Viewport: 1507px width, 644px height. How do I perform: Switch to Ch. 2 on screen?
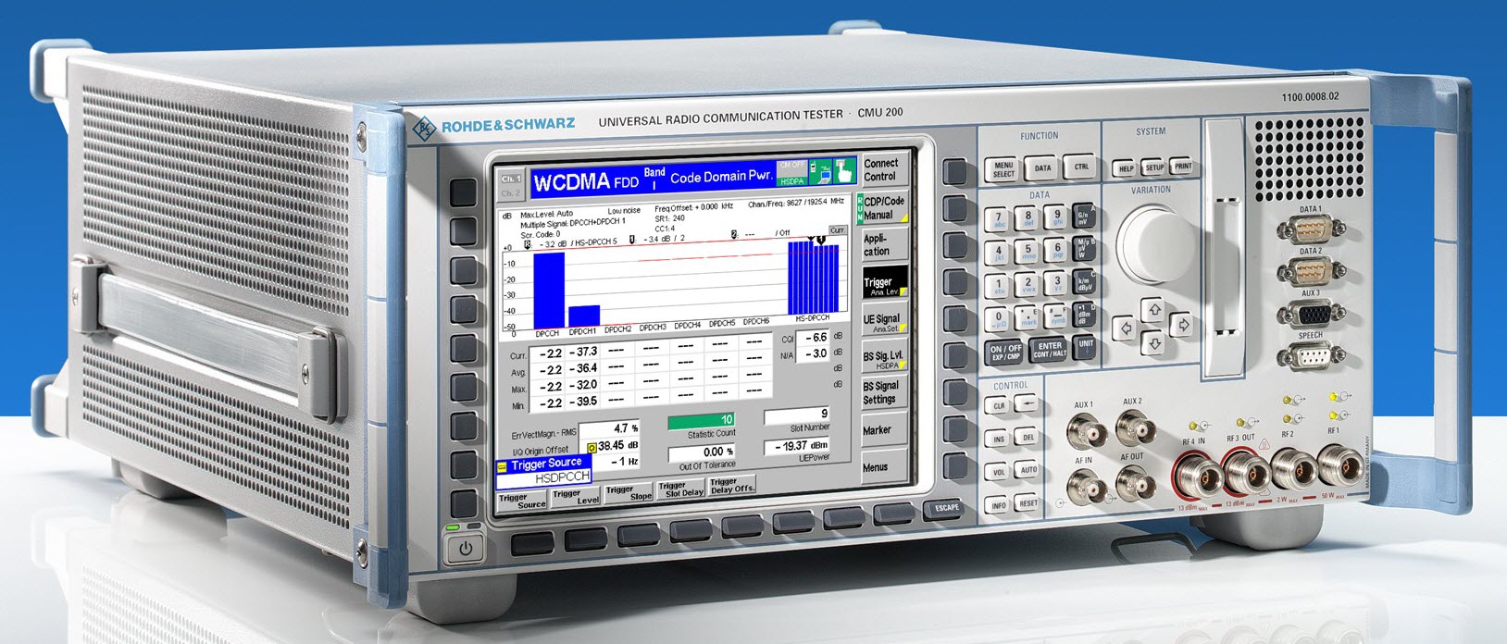[x=512, y=193]
